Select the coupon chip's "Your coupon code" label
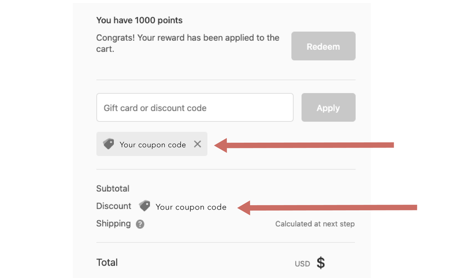This screenshot has width=450, height=278. point(152,144)
